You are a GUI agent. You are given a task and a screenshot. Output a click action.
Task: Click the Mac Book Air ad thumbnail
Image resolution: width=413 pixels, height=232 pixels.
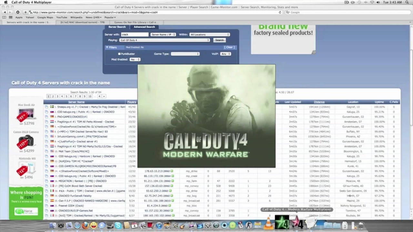coord(26,114)
